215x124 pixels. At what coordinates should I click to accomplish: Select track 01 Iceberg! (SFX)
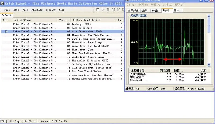(63, 24)
